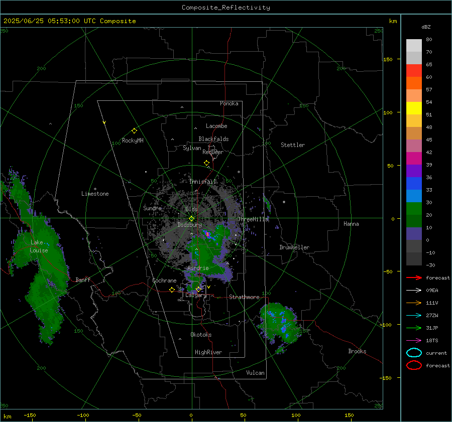Click the Sylvan label

click(192, 148)
